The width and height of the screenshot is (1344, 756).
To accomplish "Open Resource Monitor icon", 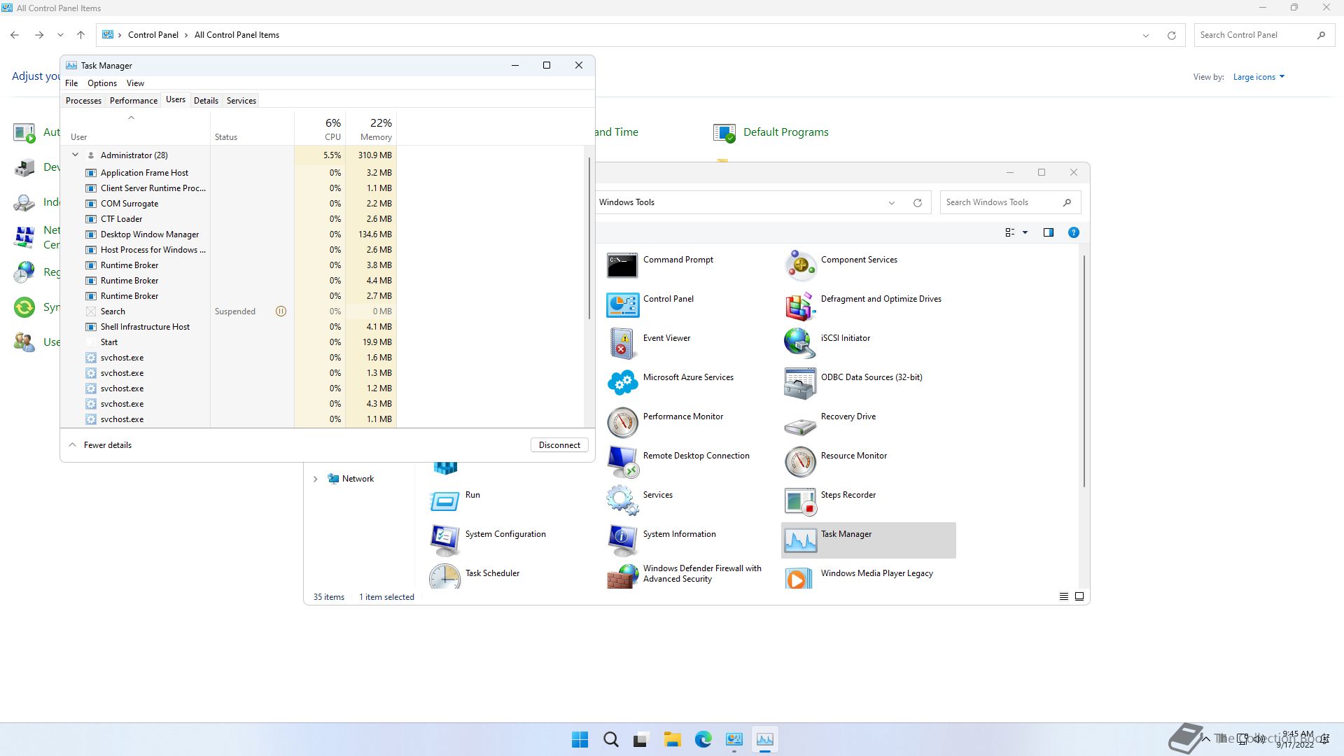I will click(800, 461).
